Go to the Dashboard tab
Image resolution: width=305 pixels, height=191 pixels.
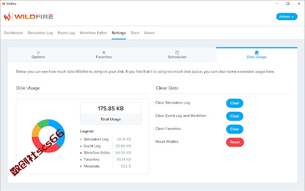tap(13, 33)
